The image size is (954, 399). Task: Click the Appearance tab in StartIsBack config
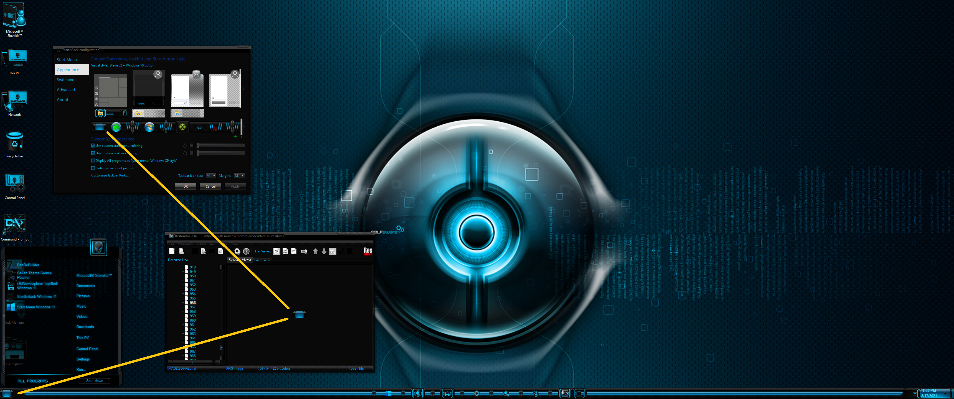[x=68, y=69]
